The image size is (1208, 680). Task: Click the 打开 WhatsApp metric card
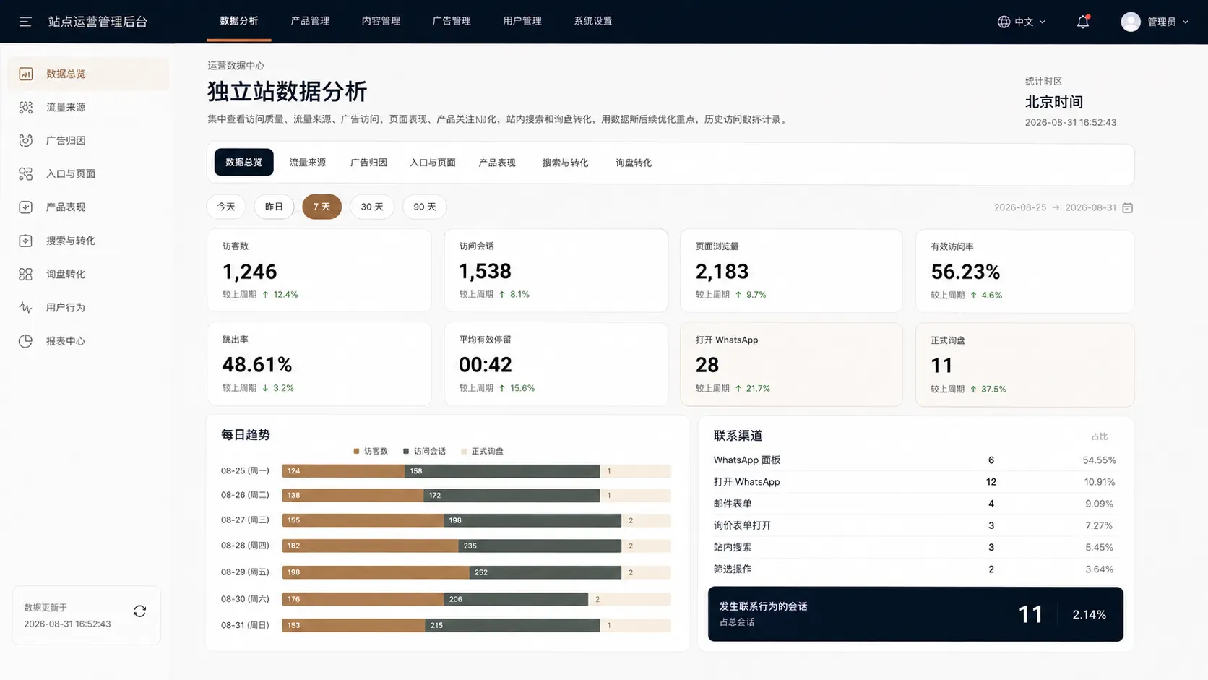tap(791, 364)
